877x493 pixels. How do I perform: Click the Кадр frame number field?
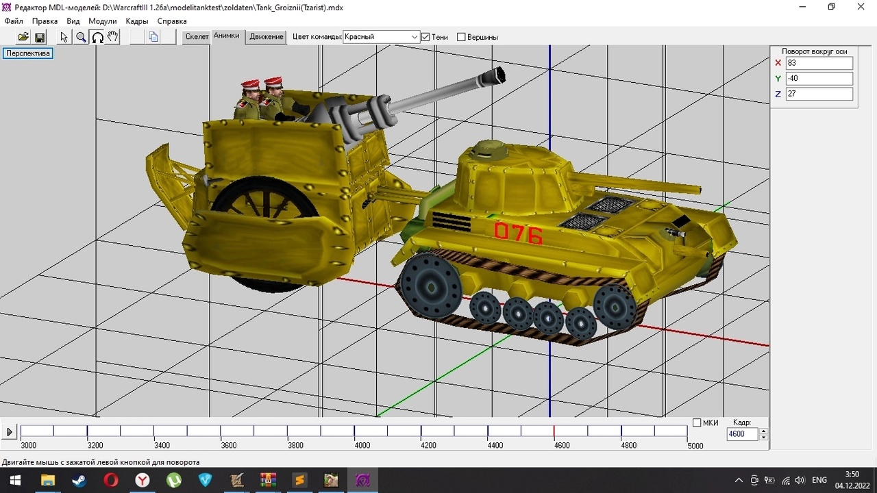(743, 434)
